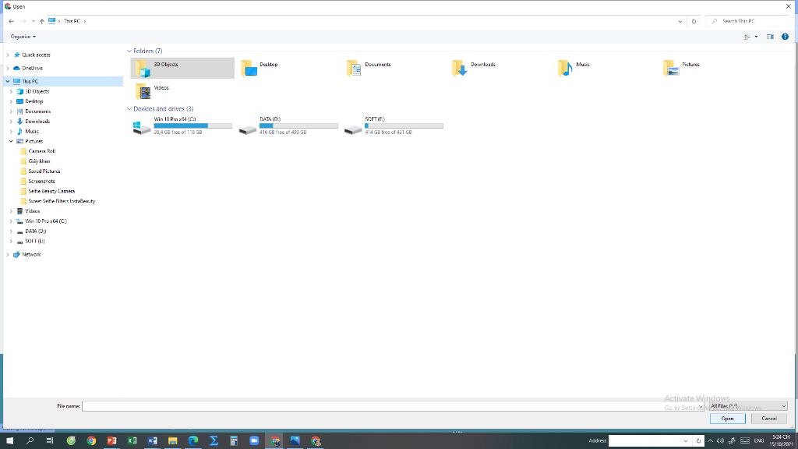Open recent locations dropdown arrow

[33, 21]
